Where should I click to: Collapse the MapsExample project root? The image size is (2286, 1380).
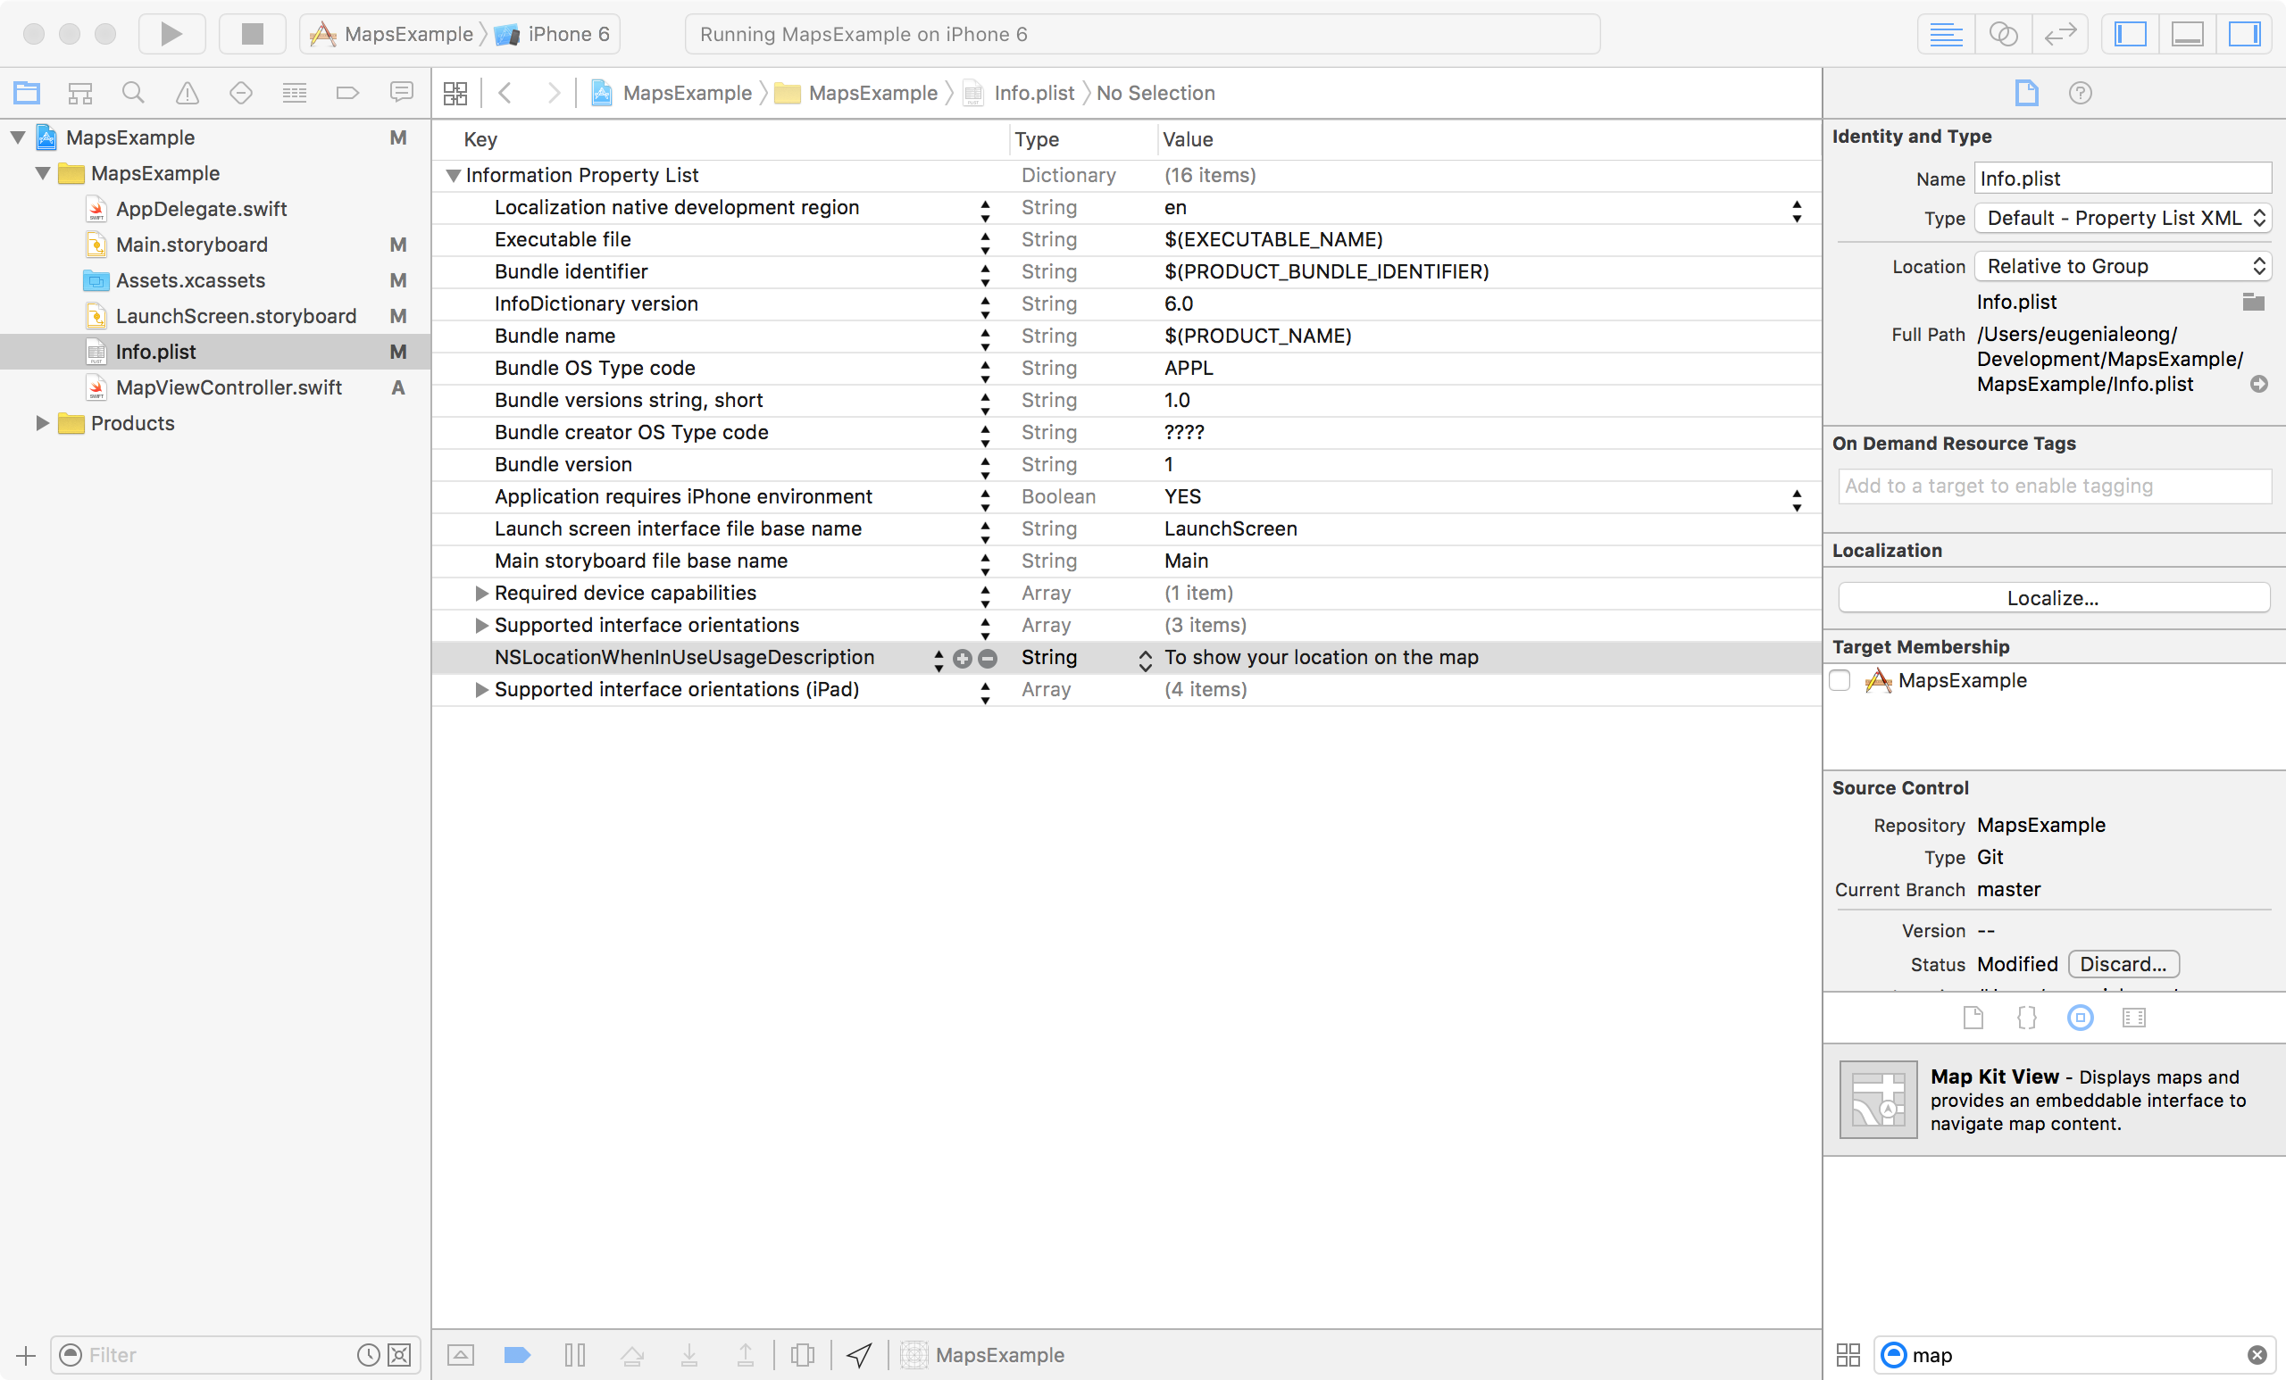tap(18, 137)
